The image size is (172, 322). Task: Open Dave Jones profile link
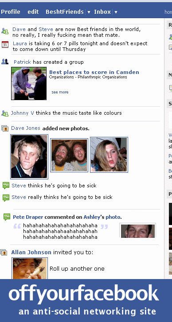pyautogui.click(x=26, y=128)
